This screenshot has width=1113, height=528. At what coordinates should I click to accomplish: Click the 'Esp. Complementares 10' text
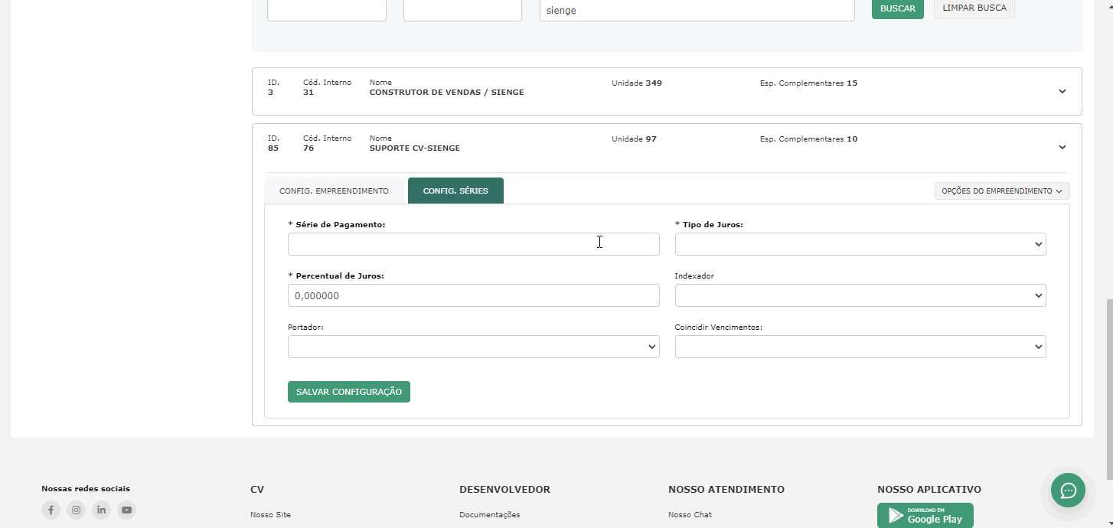coord(808,139)
